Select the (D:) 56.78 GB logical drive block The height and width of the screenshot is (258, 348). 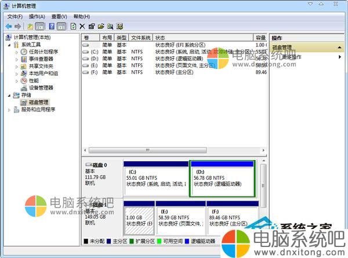(x=222, y=179)
